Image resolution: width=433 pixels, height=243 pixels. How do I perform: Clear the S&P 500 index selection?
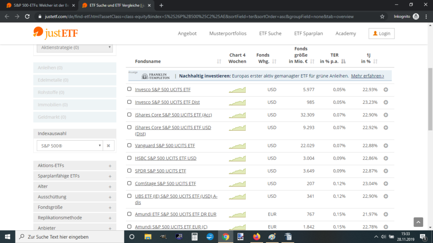click(108, 146)
